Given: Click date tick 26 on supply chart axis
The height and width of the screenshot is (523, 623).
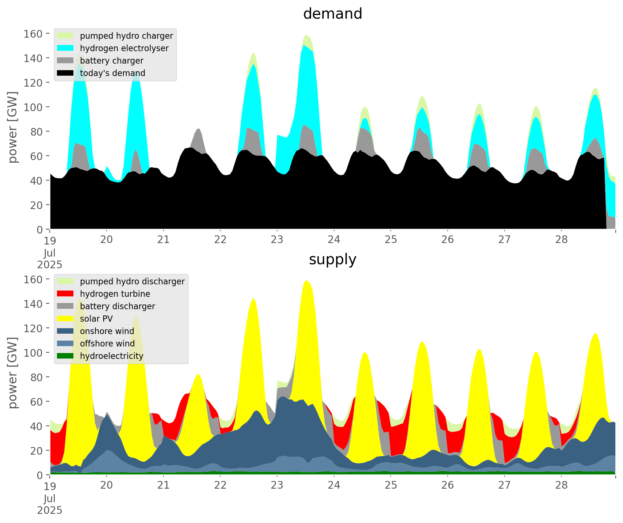Looking at the screenshot, I should tap(448, 485).
